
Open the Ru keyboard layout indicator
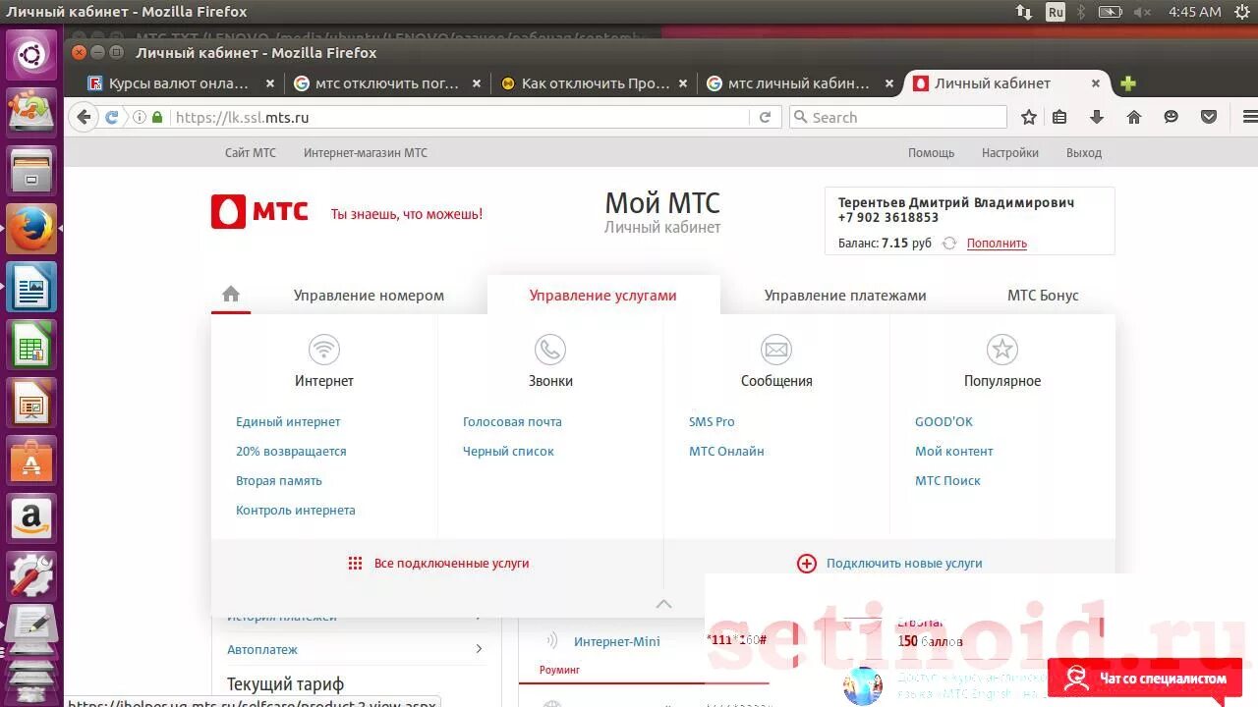point(1056,12)
